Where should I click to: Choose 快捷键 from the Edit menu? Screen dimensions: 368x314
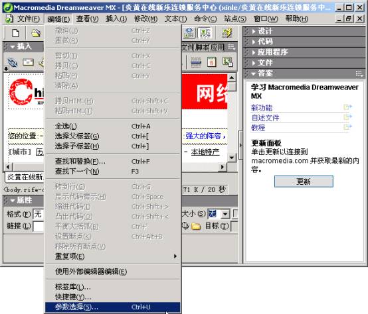point(113,297)
